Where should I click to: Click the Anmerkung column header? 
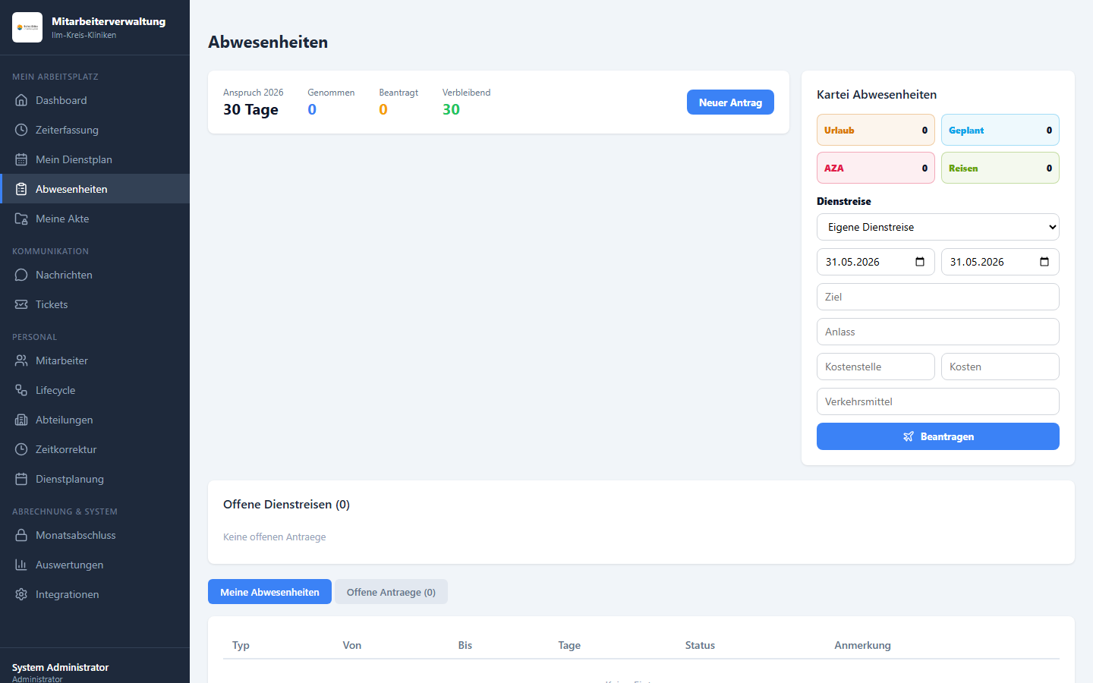862,645
